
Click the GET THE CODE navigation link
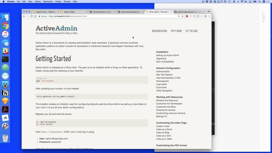coord(192,31)
